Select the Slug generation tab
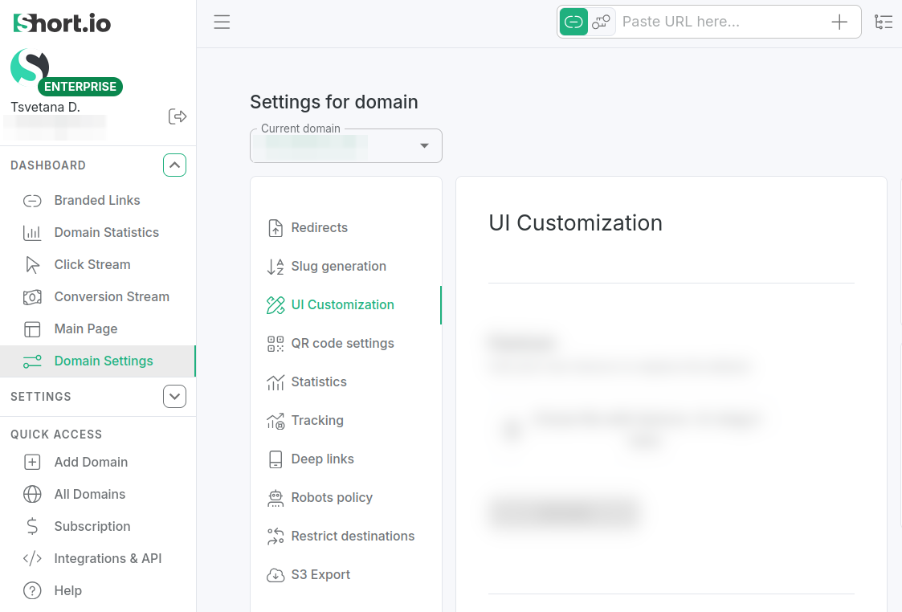Viewport: 902px width, 612px height. coord(338,267)
